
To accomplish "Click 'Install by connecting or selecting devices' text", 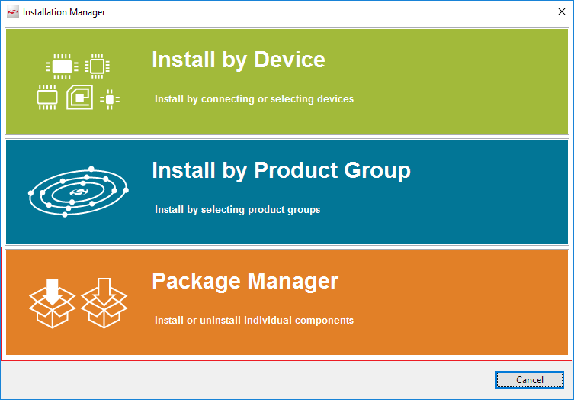I will pos(254,99).
